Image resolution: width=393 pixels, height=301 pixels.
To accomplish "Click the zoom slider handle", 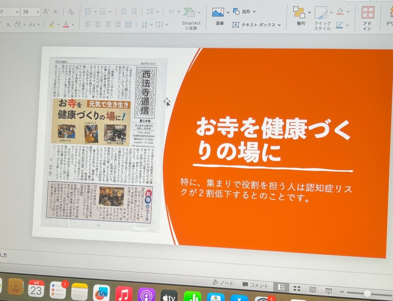I will point(367,293).
